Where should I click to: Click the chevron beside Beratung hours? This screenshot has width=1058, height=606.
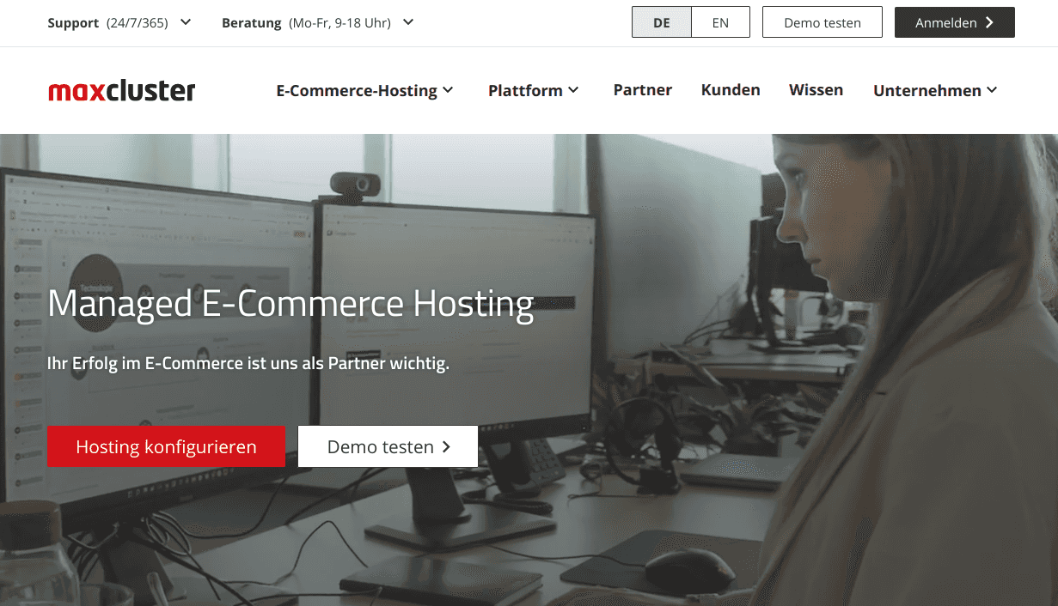[x=408, y=22]
